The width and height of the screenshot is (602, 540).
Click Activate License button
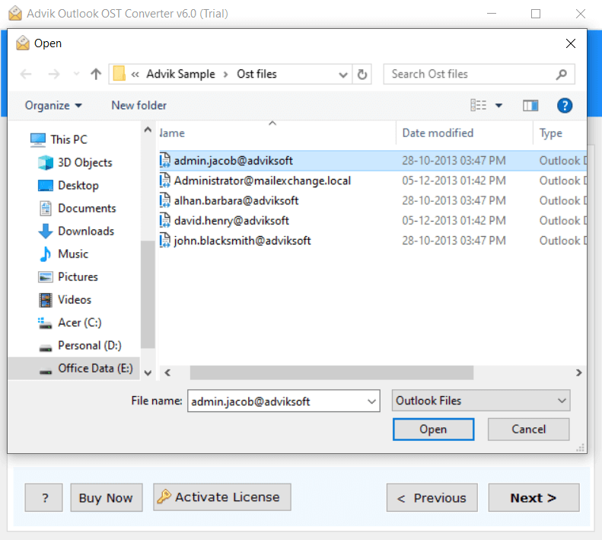pyautogui.click(x=222, y=497)
